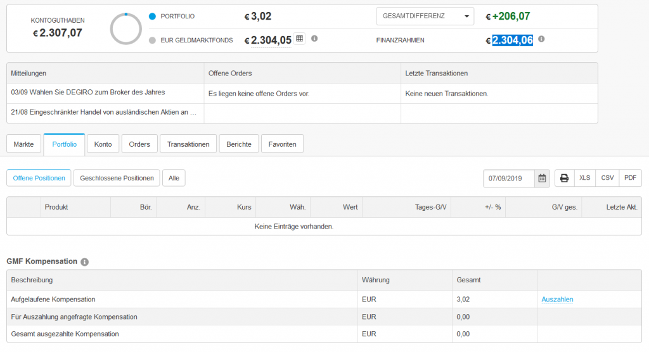The image size is (649, 352).
Task: Go to the Berichte tab
Action: click(x=239, y=144)
